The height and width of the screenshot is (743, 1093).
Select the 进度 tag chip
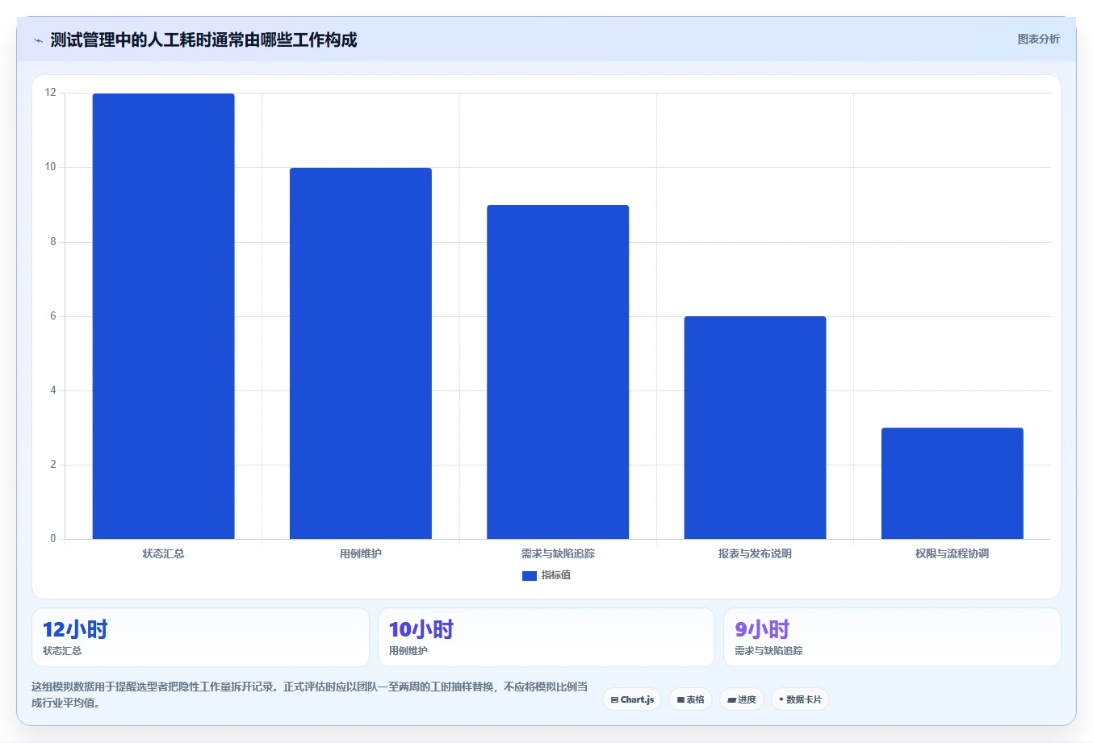(x=742, y=699)
